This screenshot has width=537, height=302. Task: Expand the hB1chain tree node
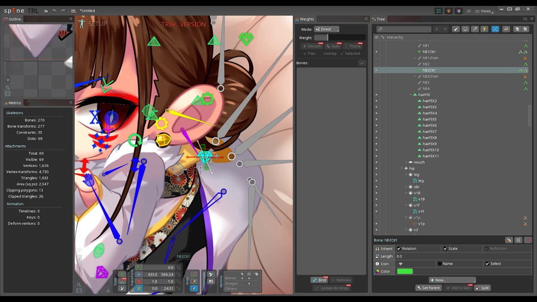[415, 58]
